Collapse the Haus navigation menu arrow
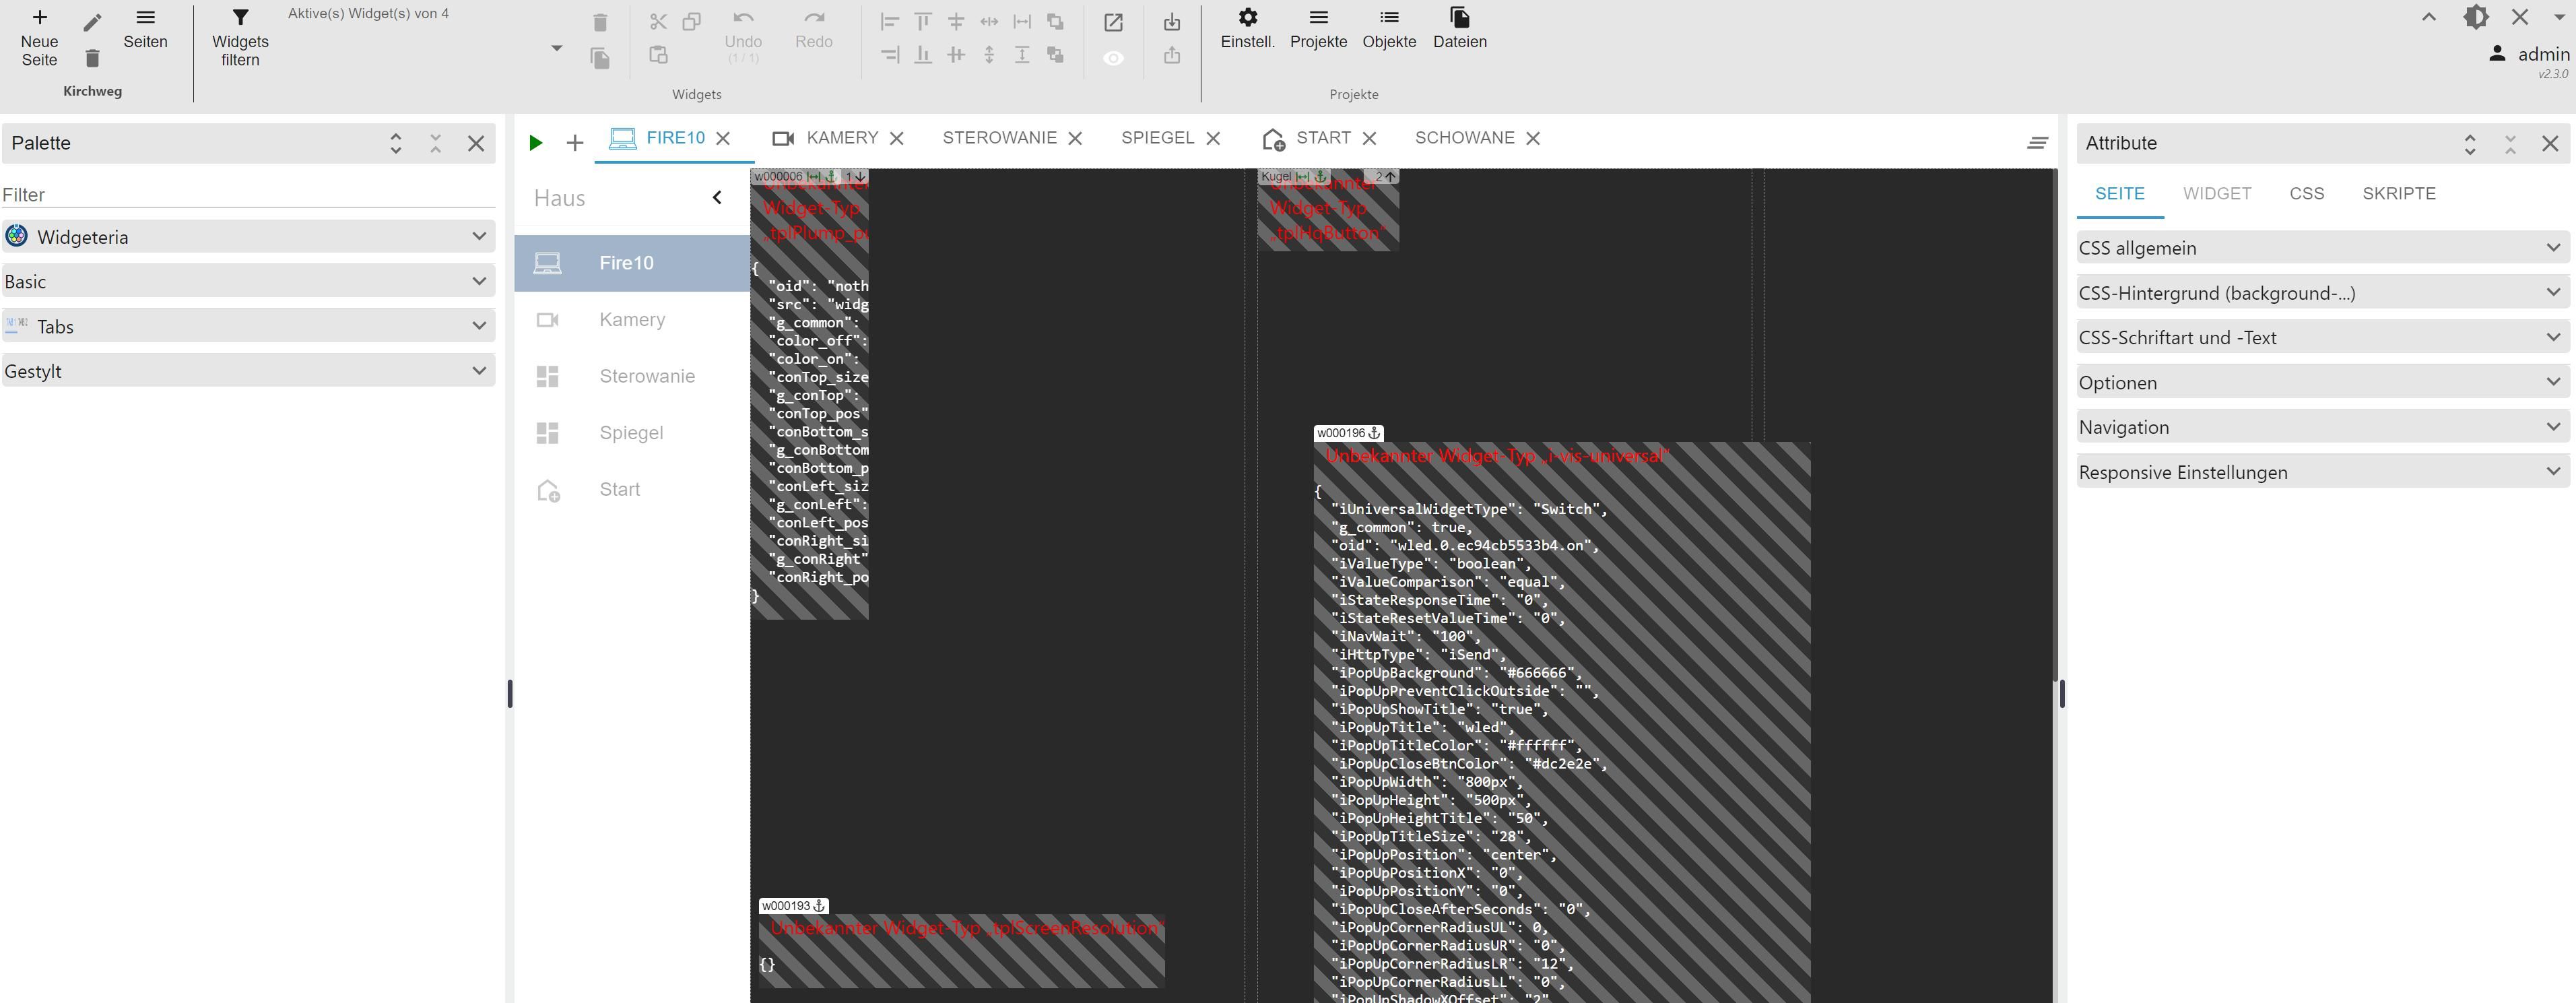Image resolution: width=2576 pixels, height=1003 pixels. click(717, 197)
